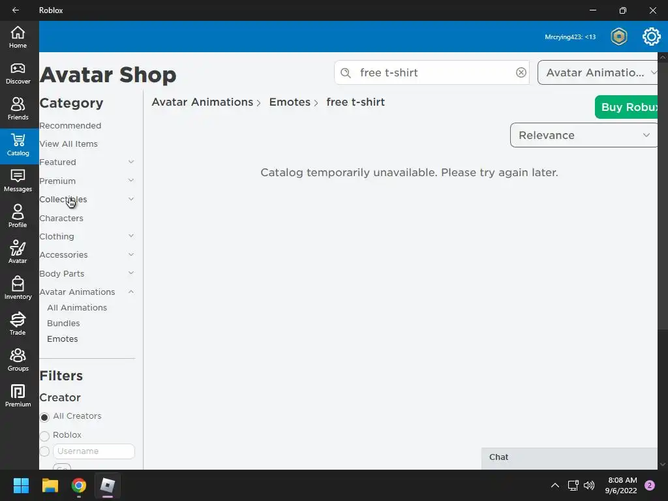The image size is (668, 501).
Task: Expand the Accessories category
Action: tap(131, 255)
